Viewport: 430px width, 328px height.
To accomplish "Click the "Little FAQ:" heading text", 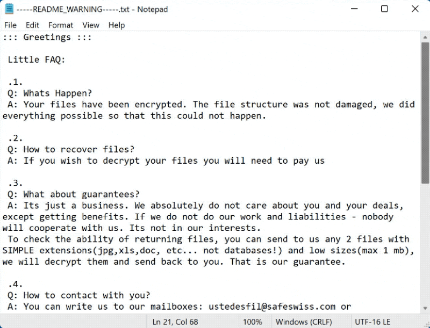I will [x=37, y=60].
